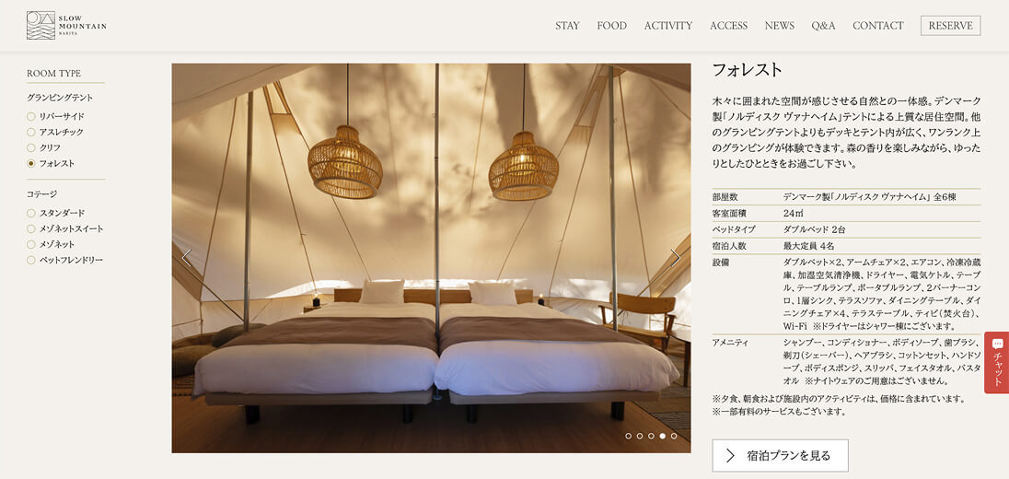Image resolution: width=1009 pixels, height=479 pixels.
Task: Open the STAY menu item
Action: click(x=567, y=26)
